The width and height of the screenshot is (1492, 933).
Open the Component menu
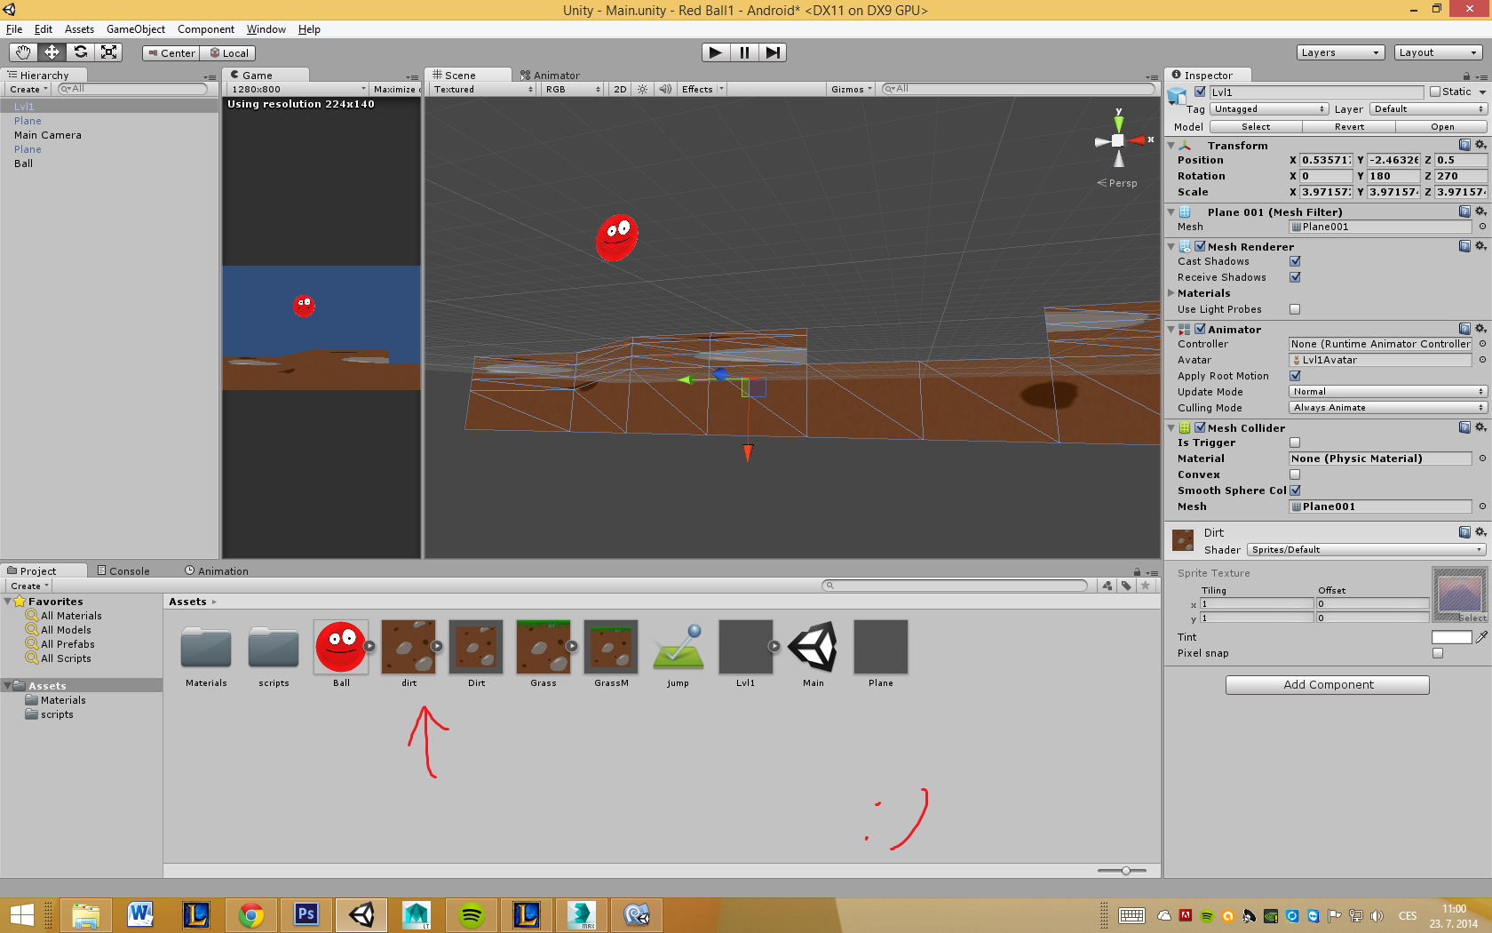(206, 29)
